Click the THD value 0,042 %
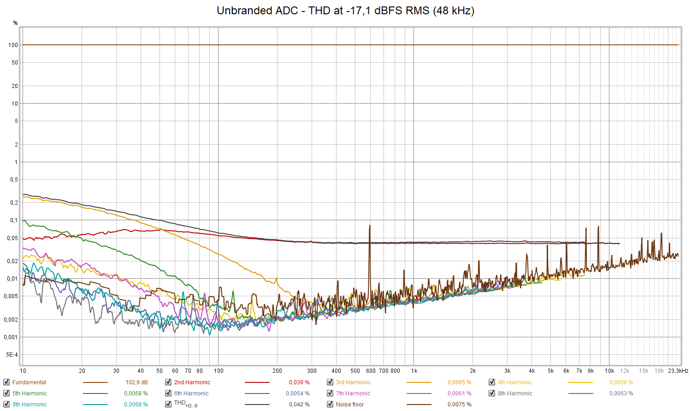The width and height of the screenshot is (691, 411). (x=299, y=405)
